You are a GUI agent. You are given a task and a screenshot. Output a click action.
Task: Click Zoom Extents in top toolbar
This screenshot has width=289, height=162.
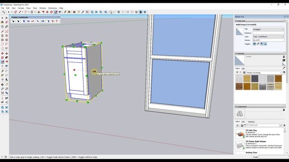pyautogui.click(x=87, y=12)
